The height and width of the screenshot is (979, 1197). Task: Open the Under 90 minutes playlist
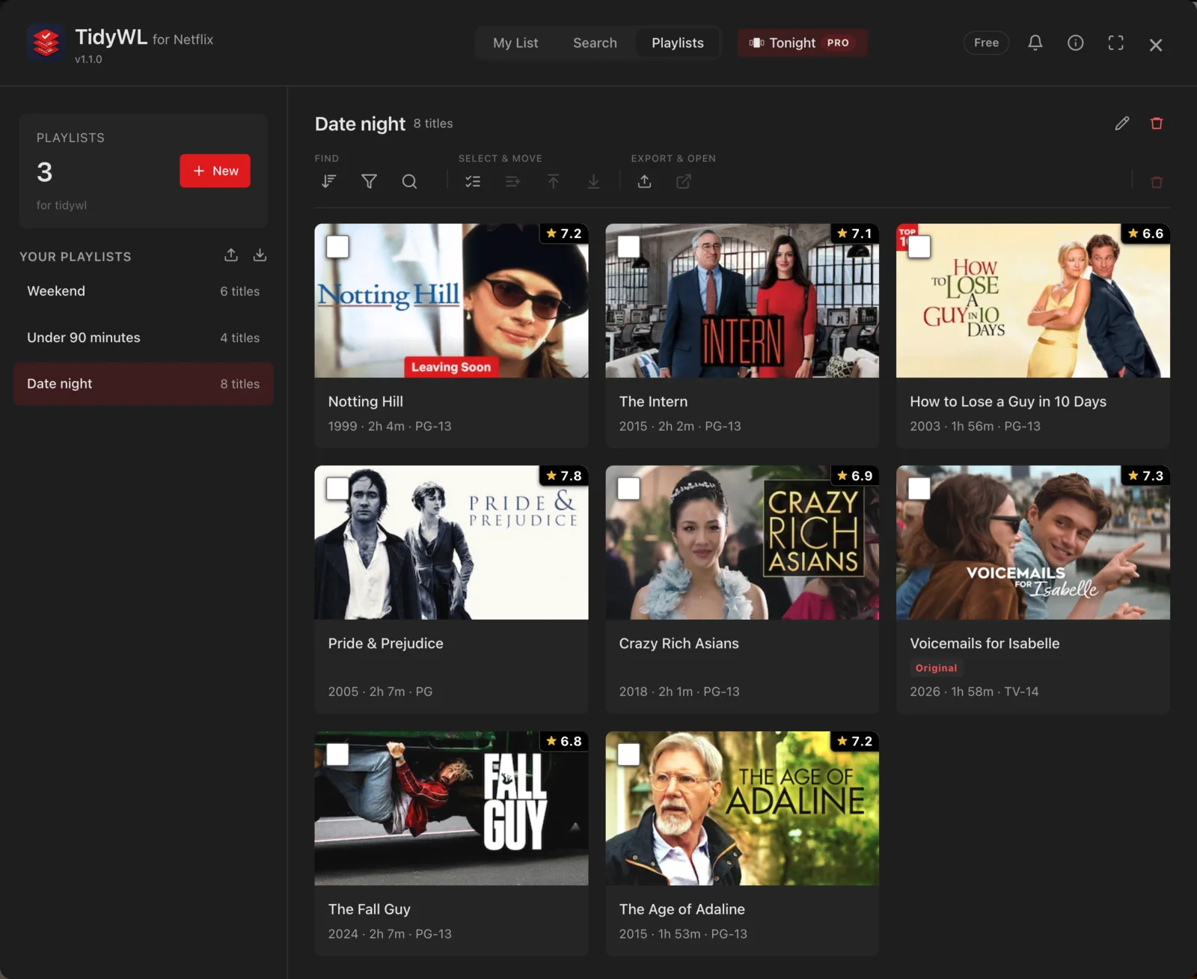point(144,338)
